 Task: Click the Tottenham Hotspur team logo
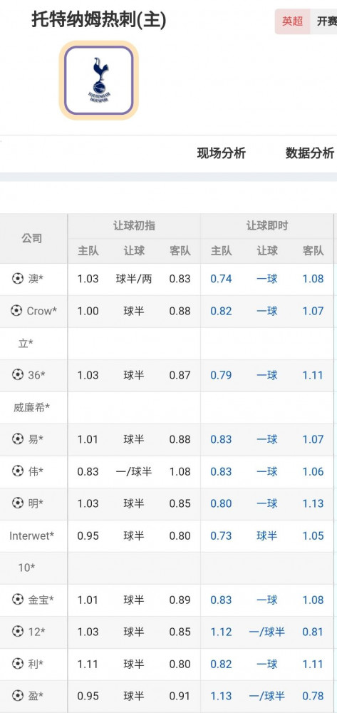98,80
